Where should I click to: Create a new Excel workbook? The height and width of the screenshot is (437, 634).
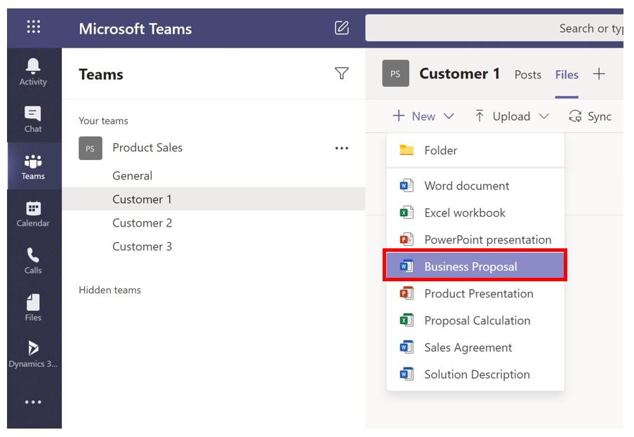click(x=465, y=213)
